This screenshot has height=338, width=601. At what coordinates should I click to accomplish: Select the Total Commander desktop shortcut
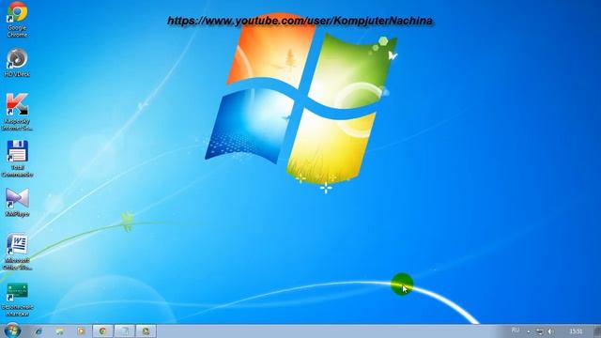click(17, 159)
